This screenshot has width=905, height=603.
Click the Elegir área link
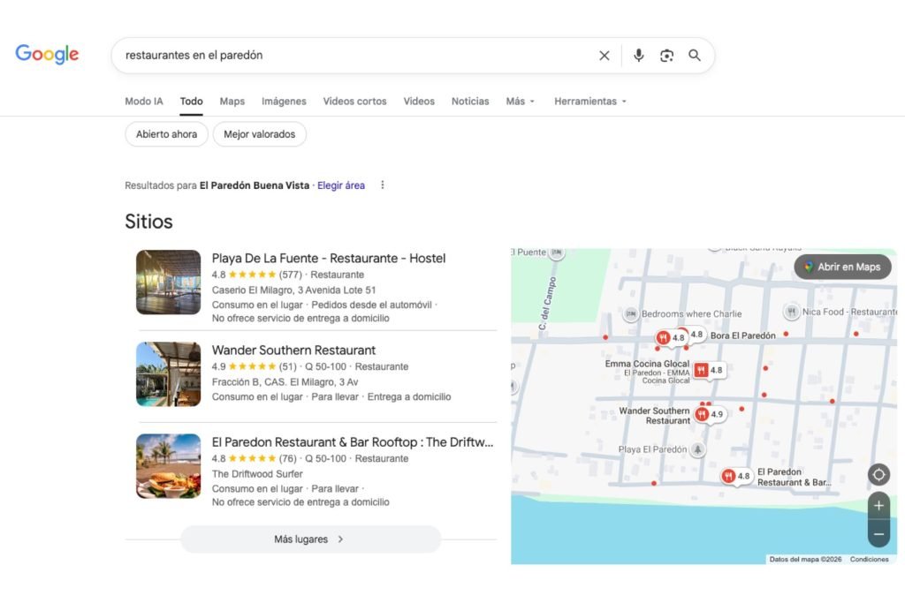click(x=341, y=185)
